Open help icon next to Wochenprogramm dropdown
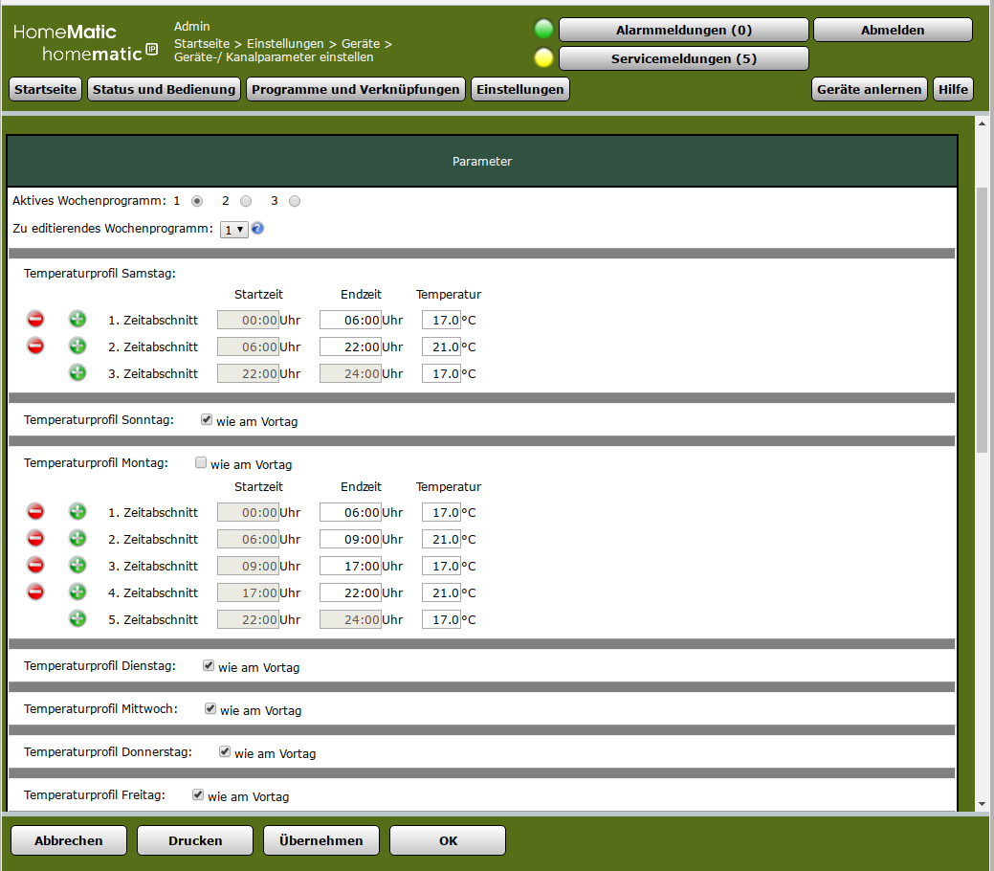The height and width of the screenshot is (871, 994). pos(257,229)
